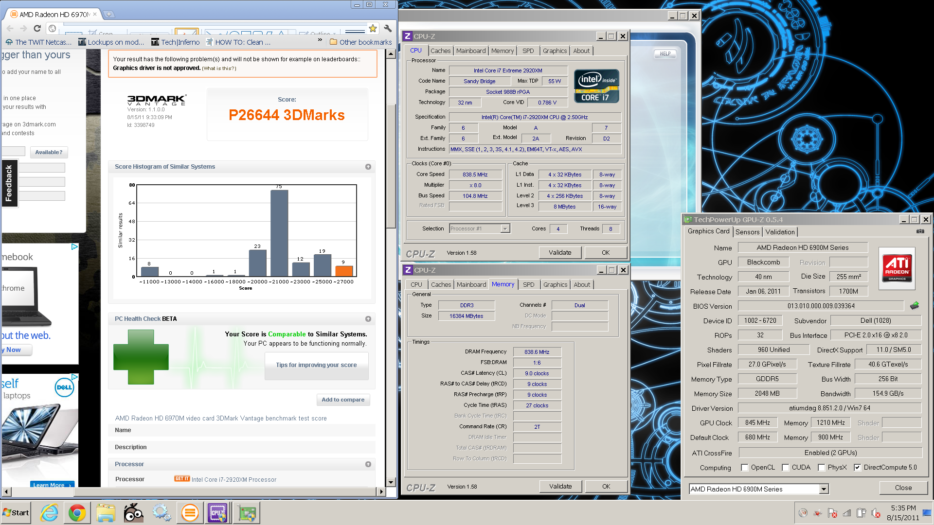Enable the CUDA checkbox
Screen dimensions: 934x525
click(x=785, y=468)
